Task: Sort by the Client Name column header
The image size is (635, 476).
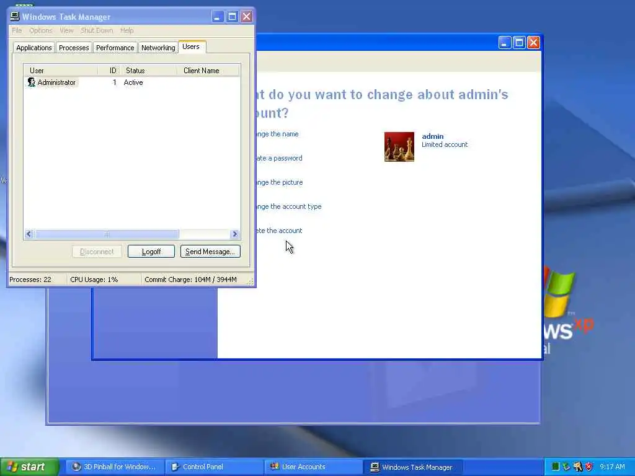Action: (x=208, y=71)
